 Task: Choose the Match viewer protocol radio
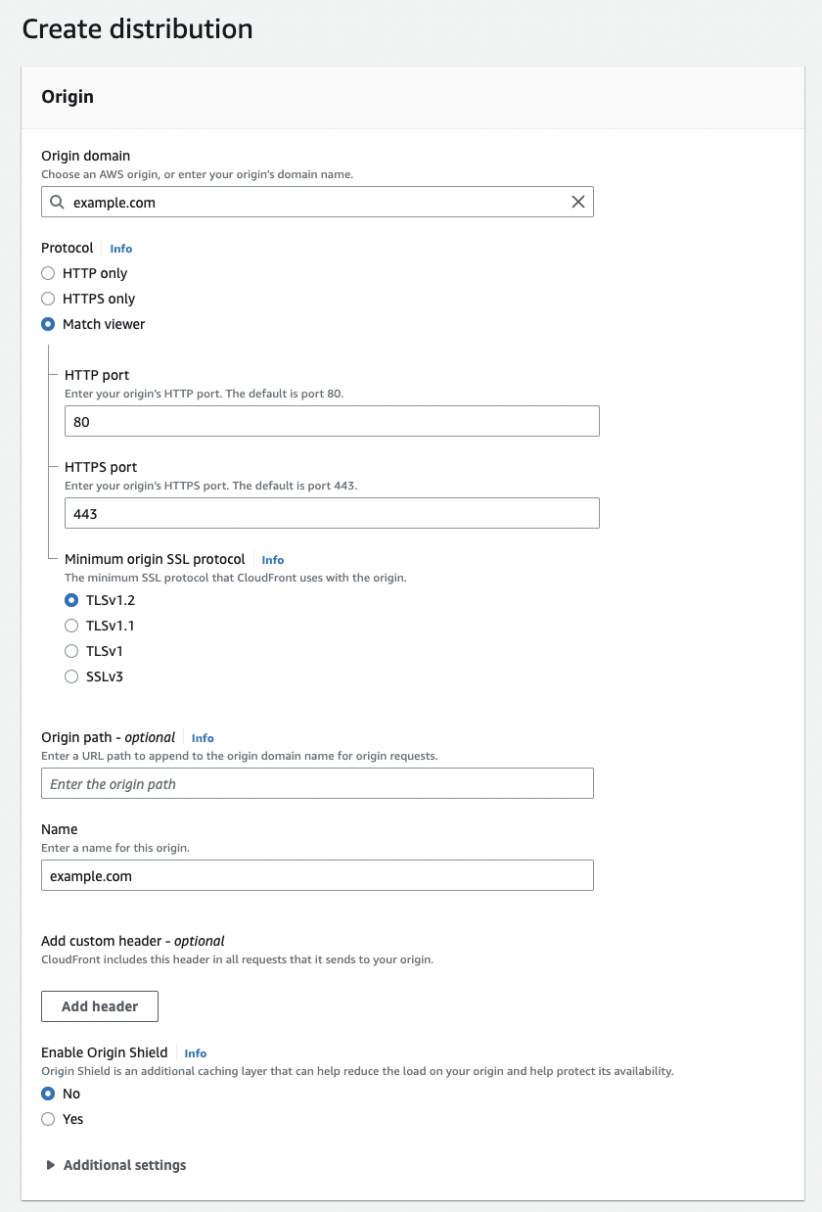point(48,324)
